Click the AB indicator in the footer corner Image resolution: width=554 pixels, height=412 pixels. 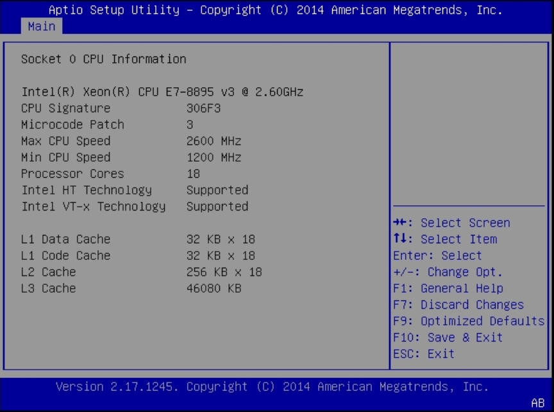[x=538, y=403]
